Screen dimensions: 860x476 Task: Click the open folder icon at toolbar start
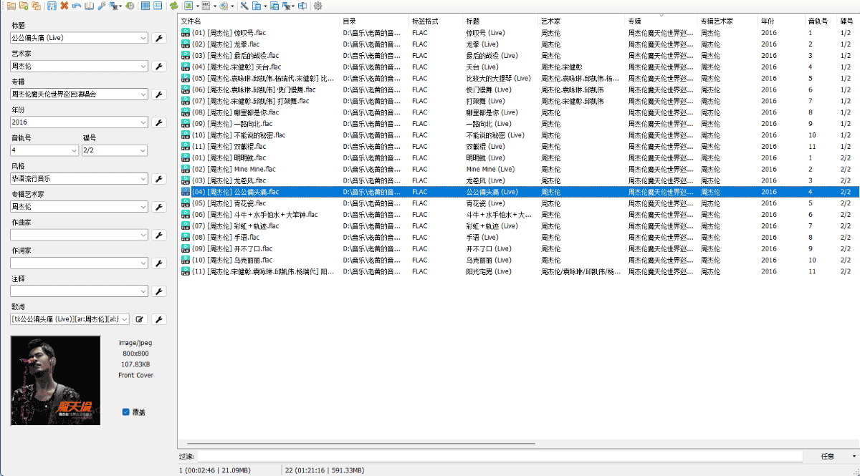(11, 6)
